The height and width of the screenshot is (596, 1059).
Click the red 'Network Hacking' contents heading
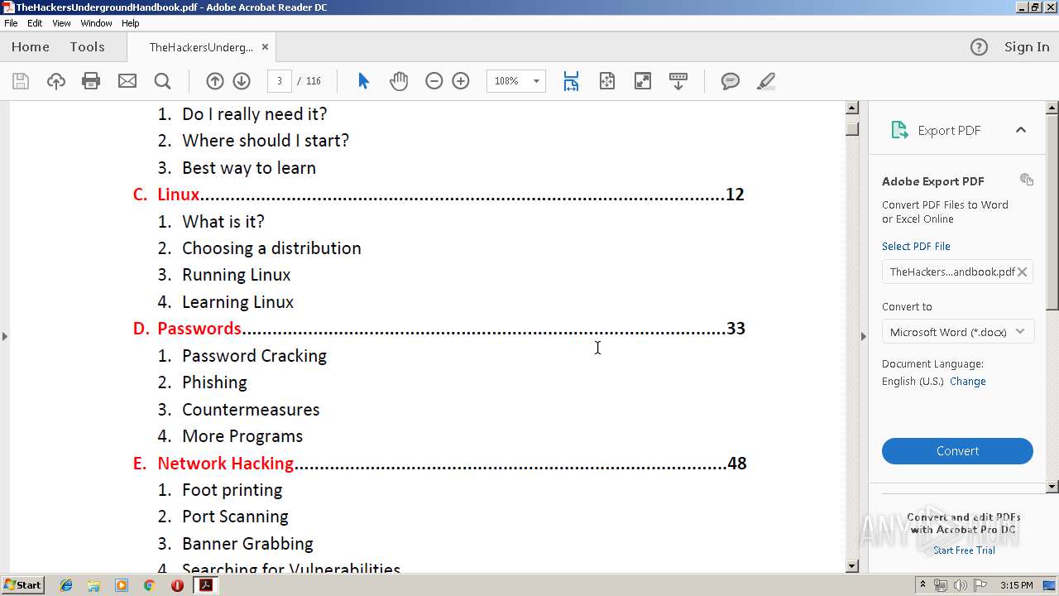(226, 463)
